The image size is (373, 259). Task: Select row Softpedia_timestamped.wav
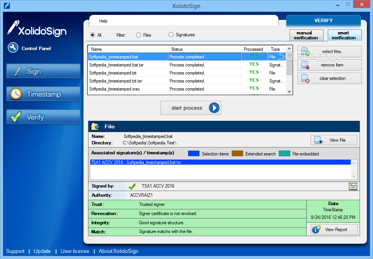(x=187, y=89)
